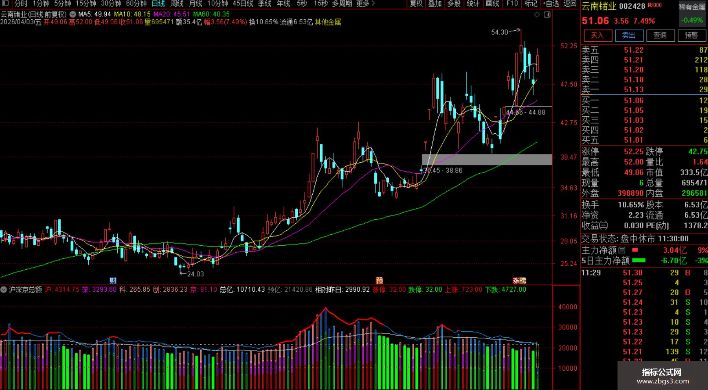Click the 云南锗业 stock name in quote panel

[599, 6]
